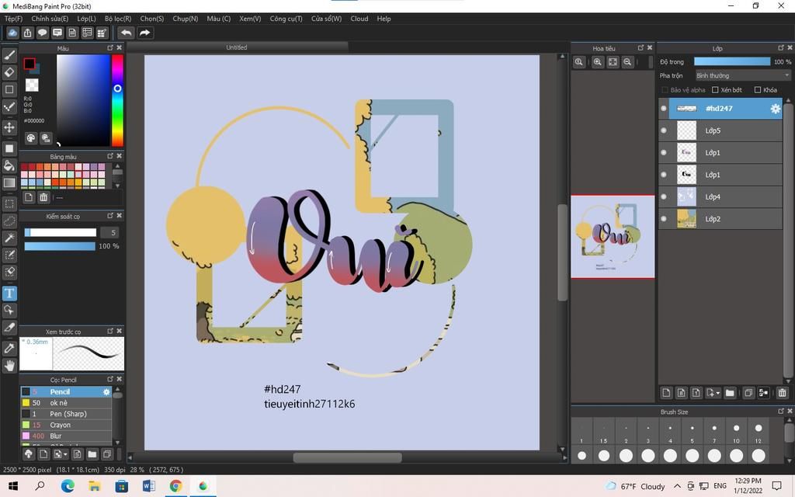
Task: Select the Lớp2 layer row
Action: click(x=720, y=218)
